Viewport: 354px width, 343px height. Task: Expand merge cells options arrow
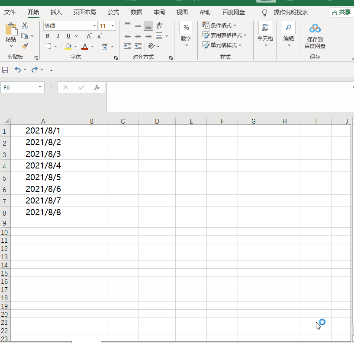click(167, 36)
